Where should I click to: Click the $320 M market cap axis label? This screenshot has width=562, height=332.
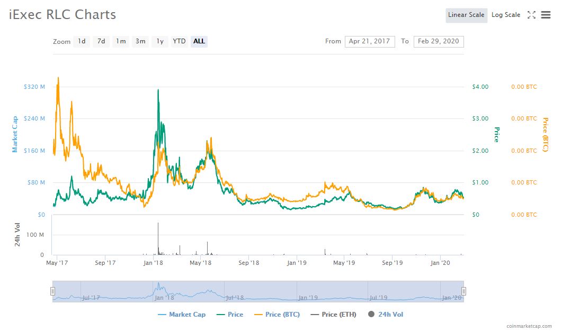tap(34, 87)
